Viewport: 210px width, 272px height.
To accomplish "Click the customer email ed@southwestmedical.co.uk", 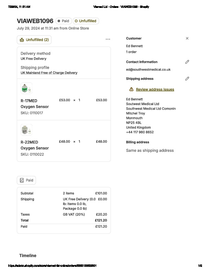I will click(148, 69).
